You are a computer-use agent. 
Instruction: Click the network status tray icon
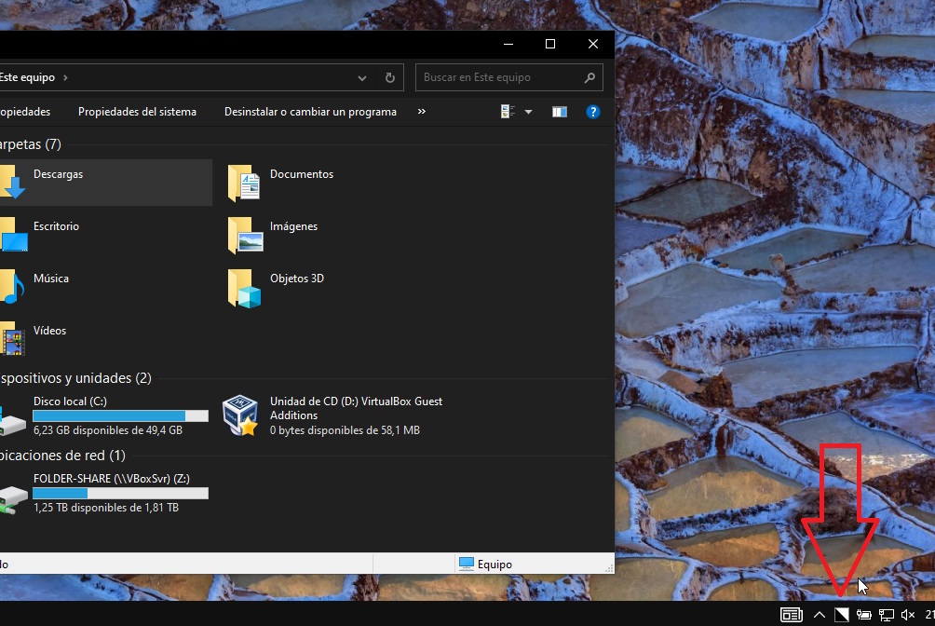click(887, 615)
